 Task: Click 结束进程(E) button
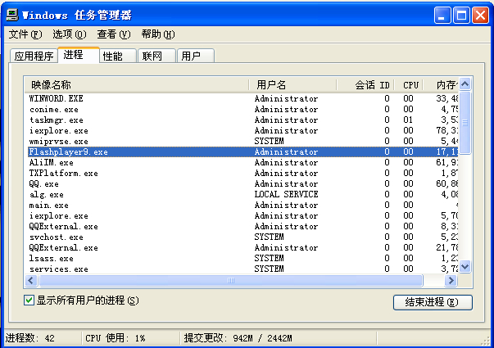pos(433,302)
